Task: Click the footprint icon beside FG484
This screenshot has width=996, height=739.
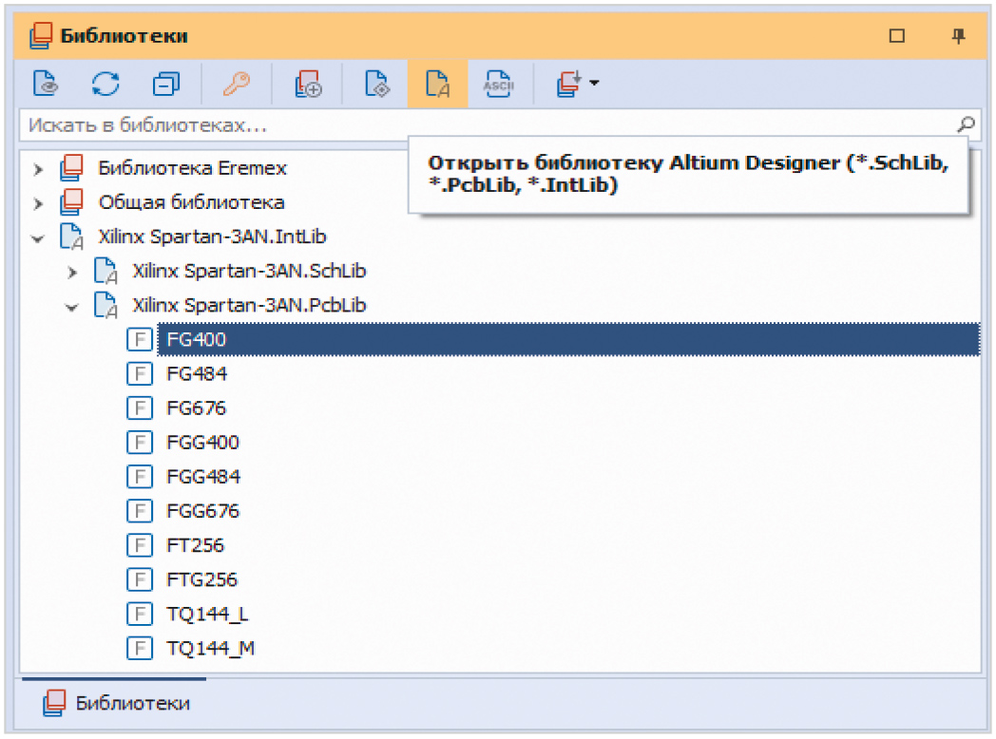Action: tap(140, 373)
